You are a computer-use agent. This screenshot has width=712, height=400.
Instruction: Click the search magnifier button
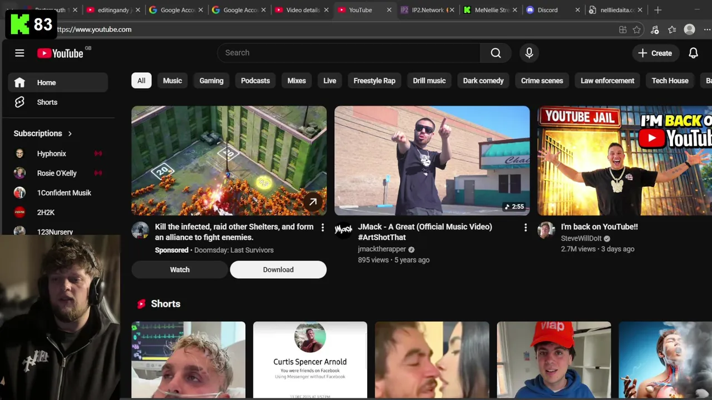(x=496, y=53)
